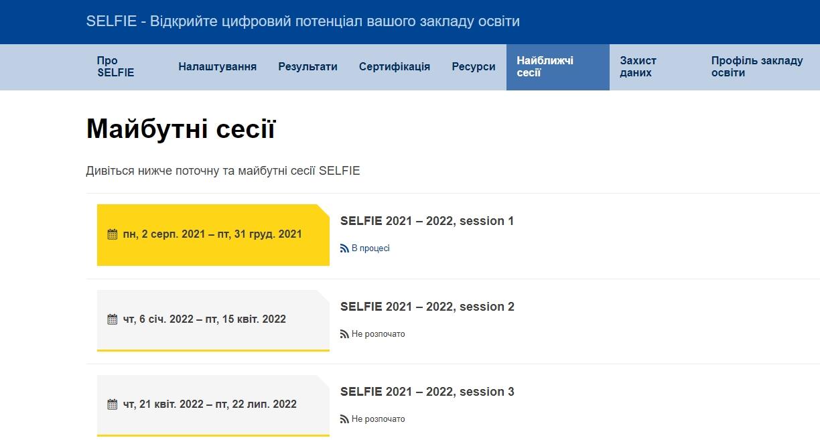Open the Результати section
The height and width of the screenshot is (446, 820).
click(x=308, y=67)
